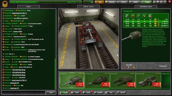Viewport: 172px width, 96px height.
Task: Click the critical damage stat icon
Action: pyautogui.click(x=150, y=16)
